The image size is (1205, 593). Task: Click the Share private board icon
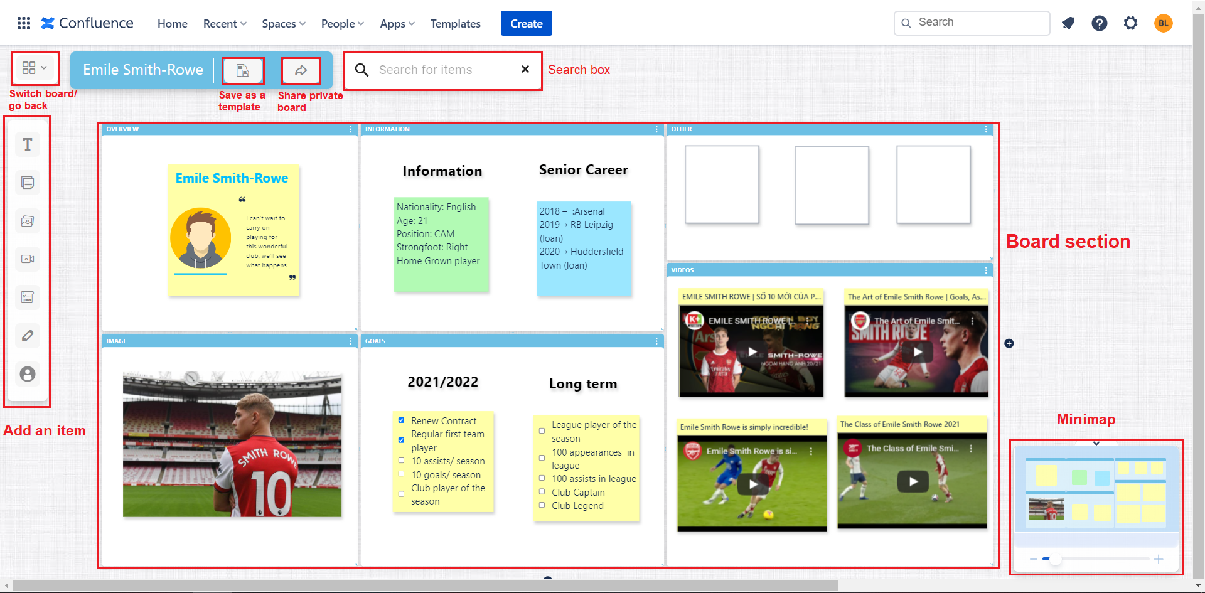[x=301, y=70]
